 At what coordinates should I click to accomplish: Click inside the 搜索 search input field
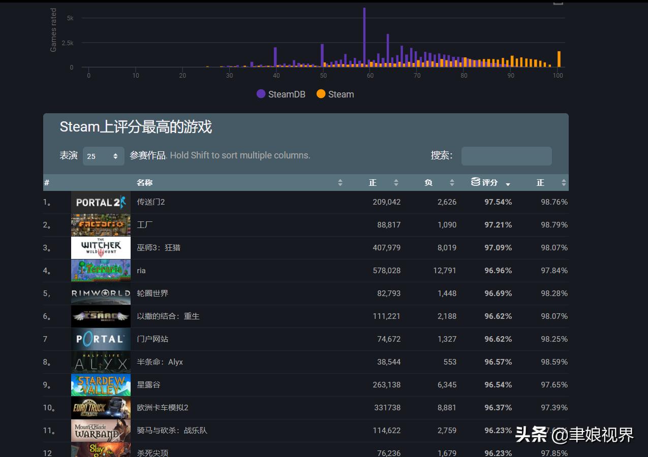pos(506,156)
